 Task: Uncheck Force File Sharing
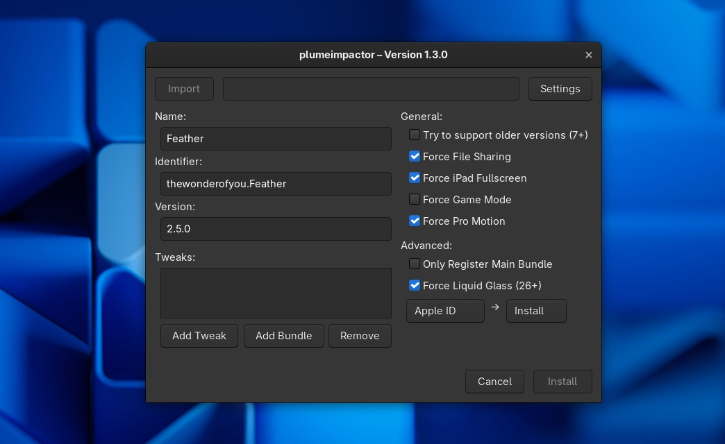pyautogui.click(x=415, y=157)
